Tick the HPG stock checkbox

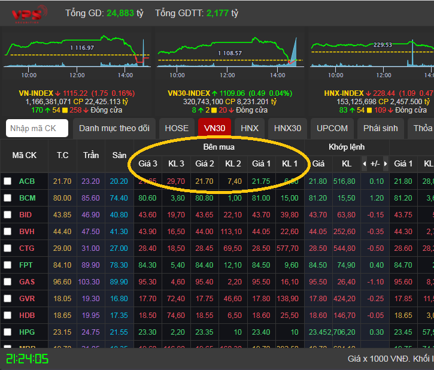[x=7, y=332]
